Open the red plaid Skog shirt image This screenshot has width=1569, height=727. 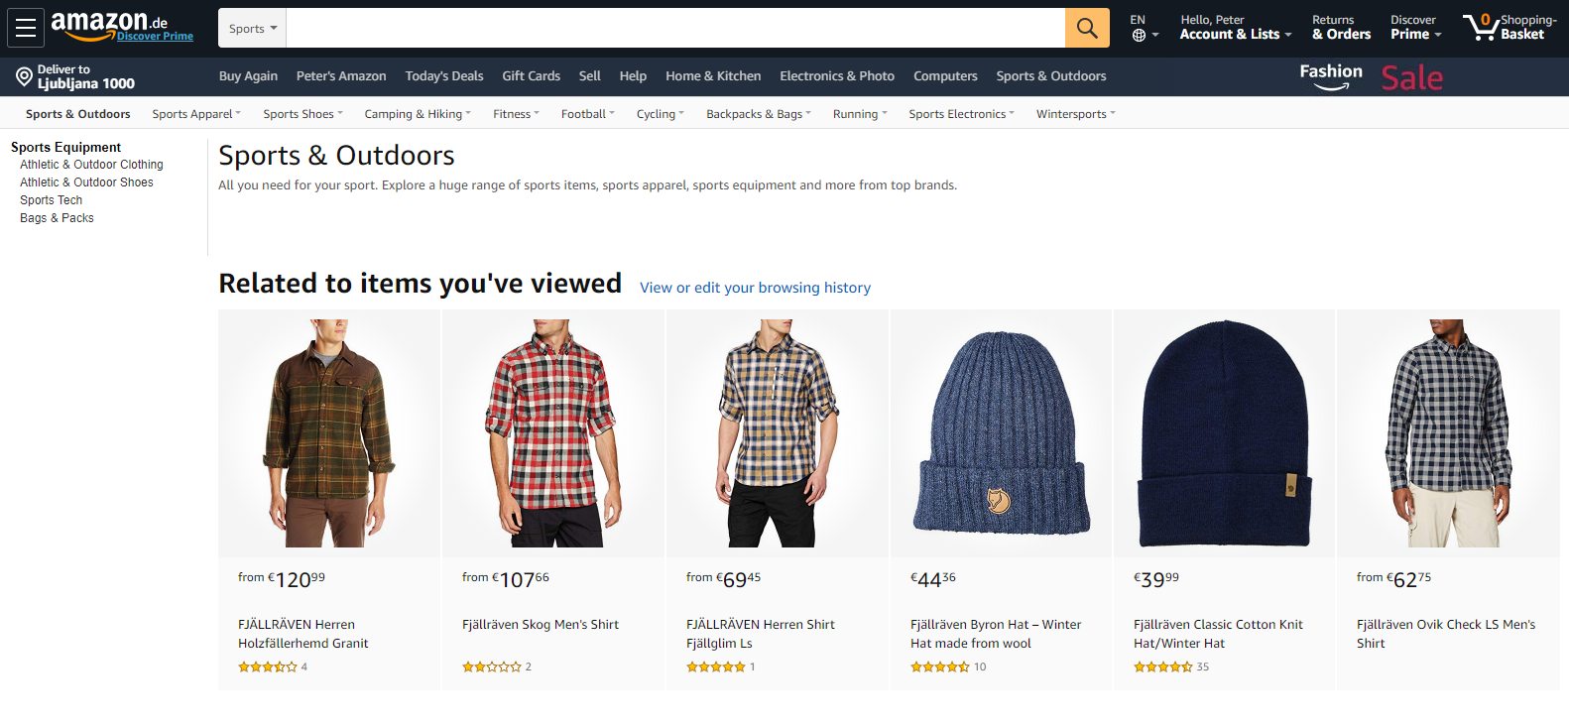point(552,433)
